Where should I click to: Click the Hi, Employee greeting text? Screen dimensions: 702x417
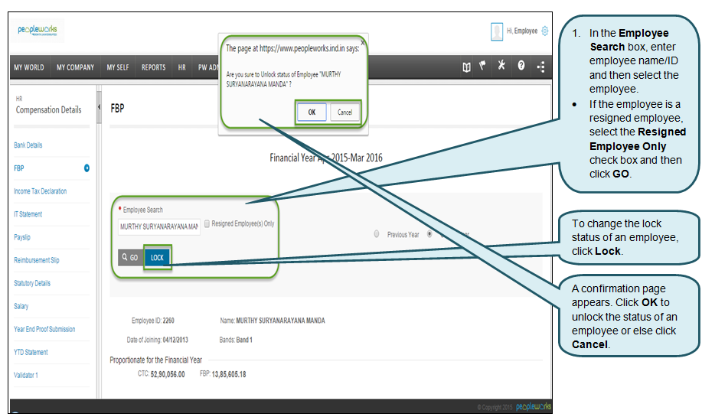click(x=522, y=31)
